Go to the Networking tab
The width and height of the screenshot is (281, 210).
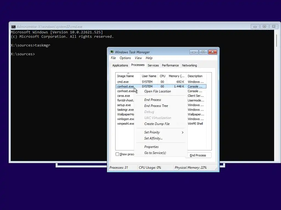pyautogui.click(x=189, y=65)
